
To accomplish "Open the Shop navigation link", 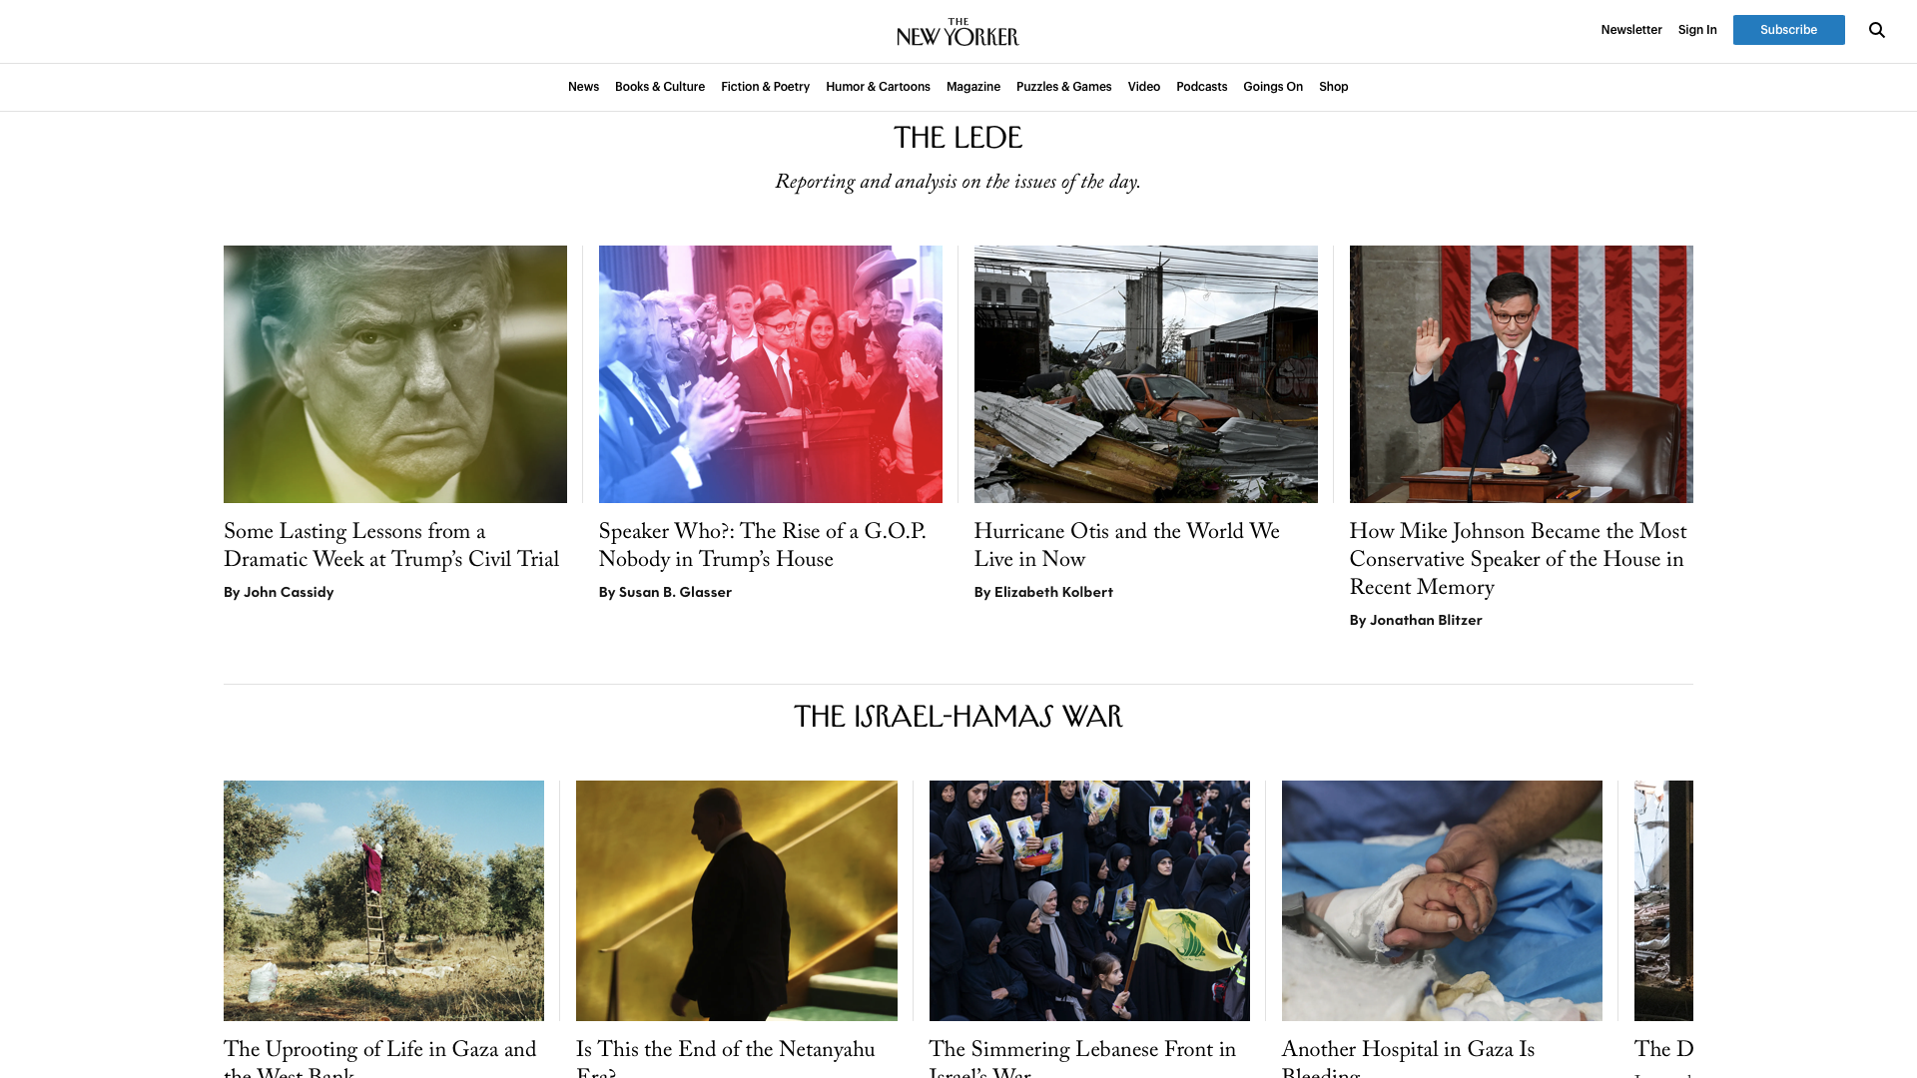I will pyautogui.click(x=1333, y=87).
